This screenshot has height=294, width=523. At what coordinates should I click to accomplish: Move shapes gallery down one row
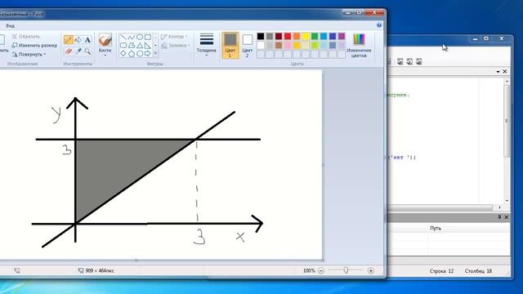[x=155, y=46]
